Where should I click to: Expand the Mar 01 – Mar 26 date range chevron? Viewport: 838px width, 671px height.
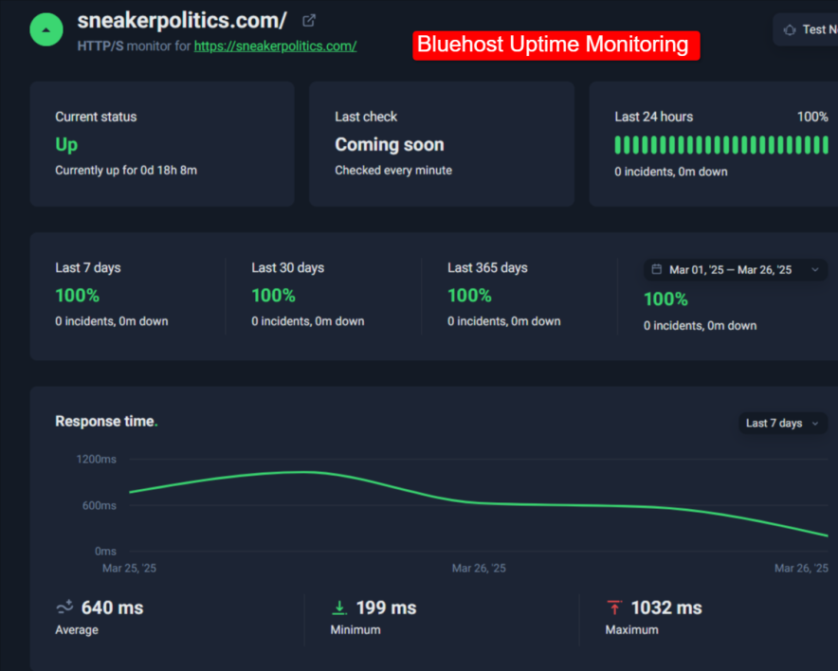click(x=814, y=270)
